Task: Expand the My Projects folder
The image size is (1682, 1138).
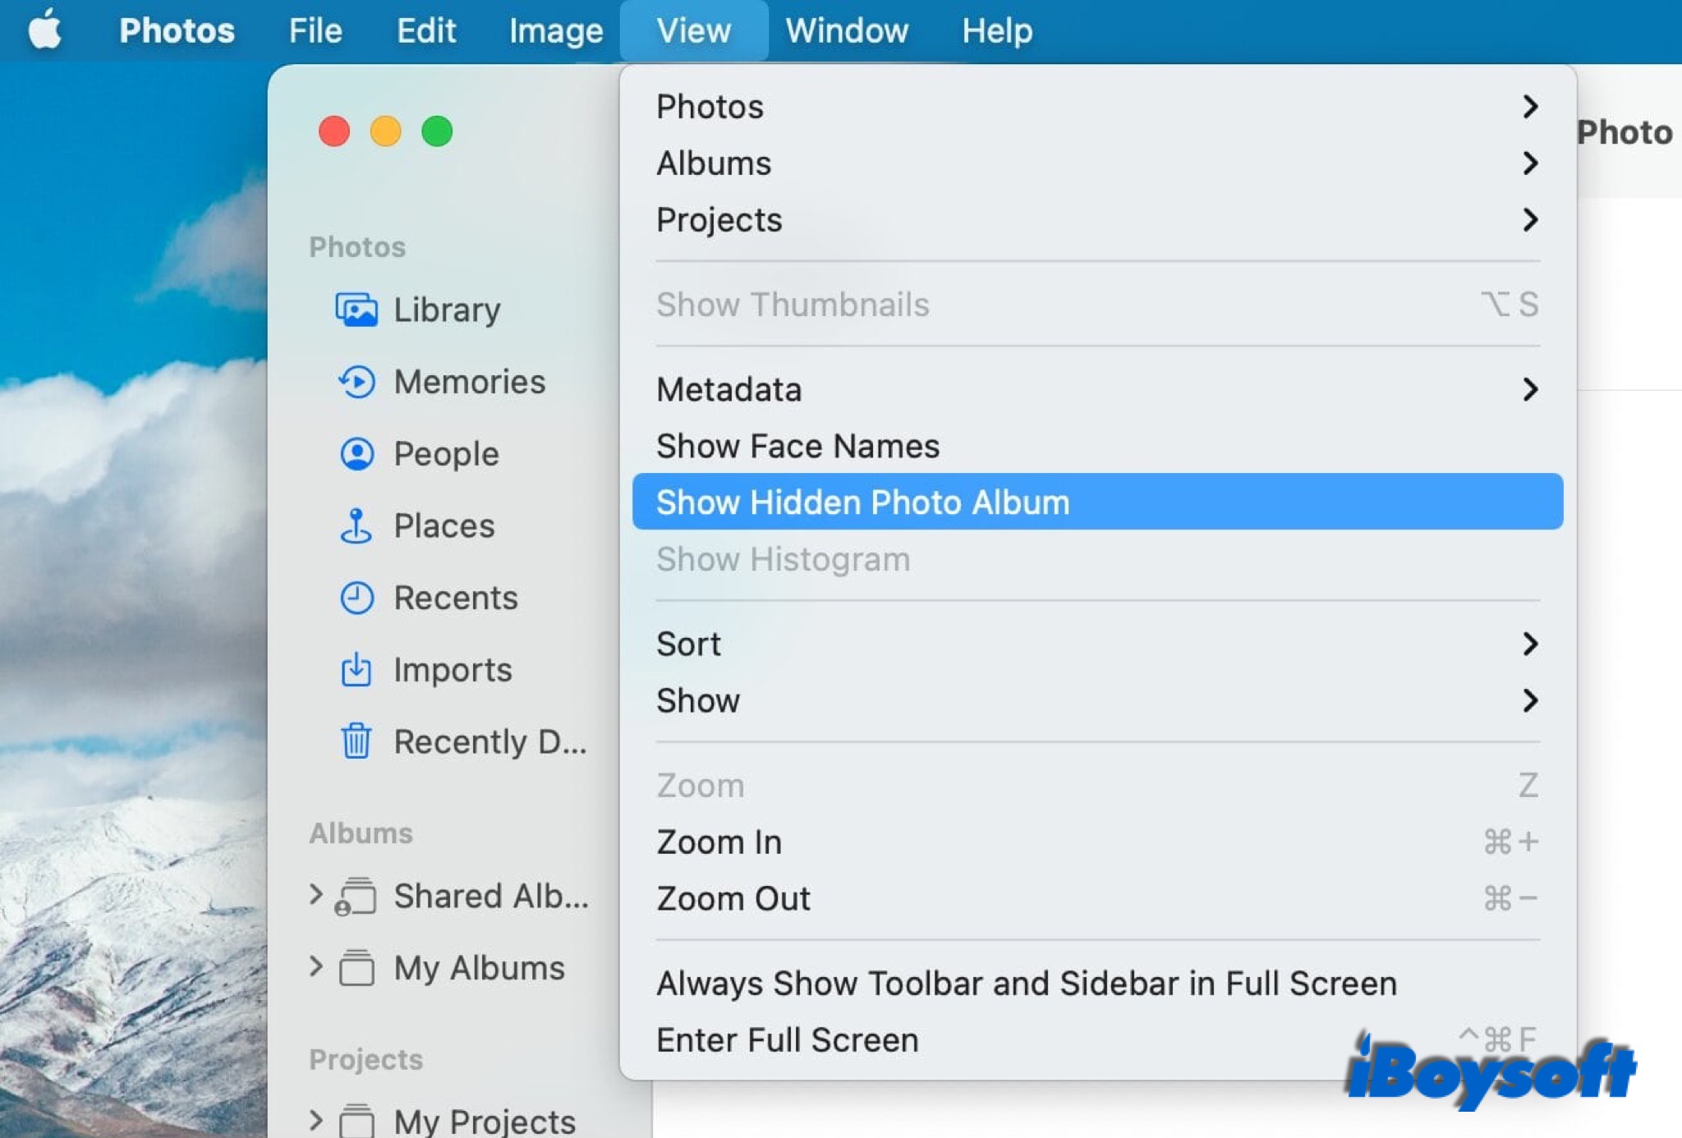Action: coord(315,1120)
